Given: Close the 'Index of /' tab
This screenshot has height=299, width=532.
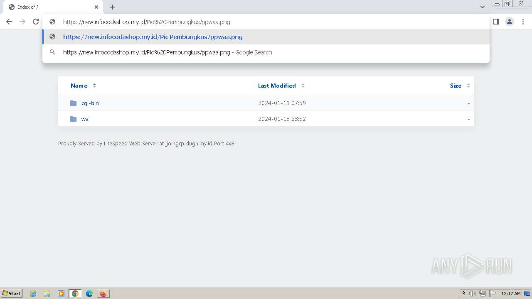Looking at the screenshot, I should click(x=96, y=7).
